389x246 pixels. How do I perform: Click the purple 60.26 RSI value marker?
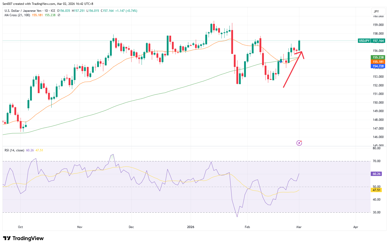click(x=376, y=174)
